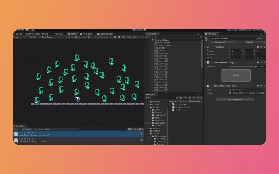Pause playback with the pause button
This screenshot has height=174, width=279.
[x=139, y=30]
